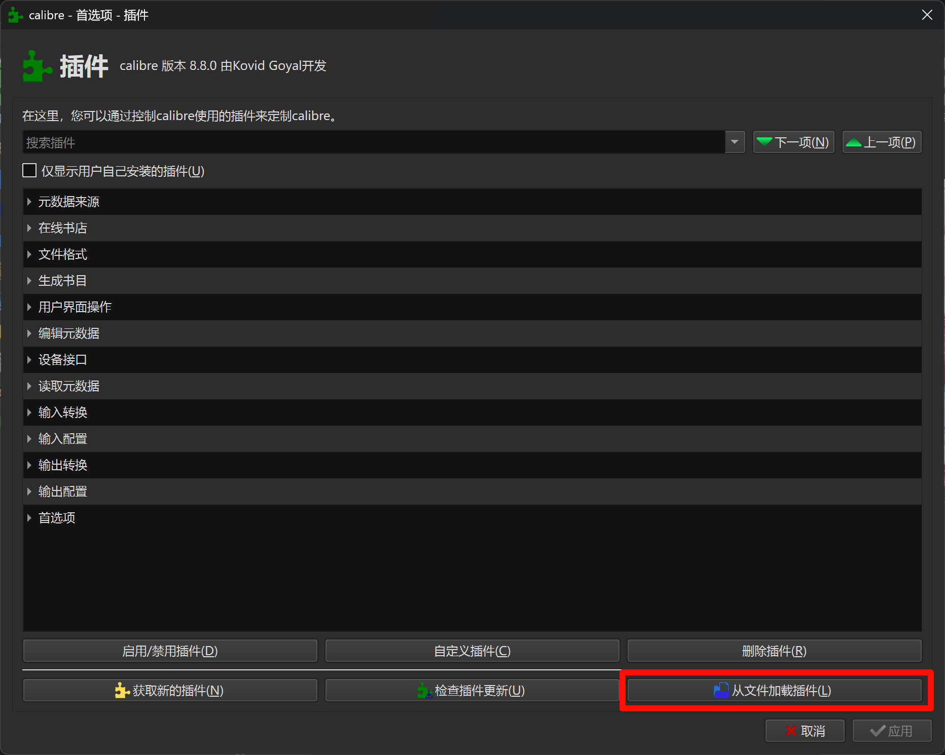Expand the 设备接口 category
This screenshot has height=755, width=945.
[x=29, y=360]
